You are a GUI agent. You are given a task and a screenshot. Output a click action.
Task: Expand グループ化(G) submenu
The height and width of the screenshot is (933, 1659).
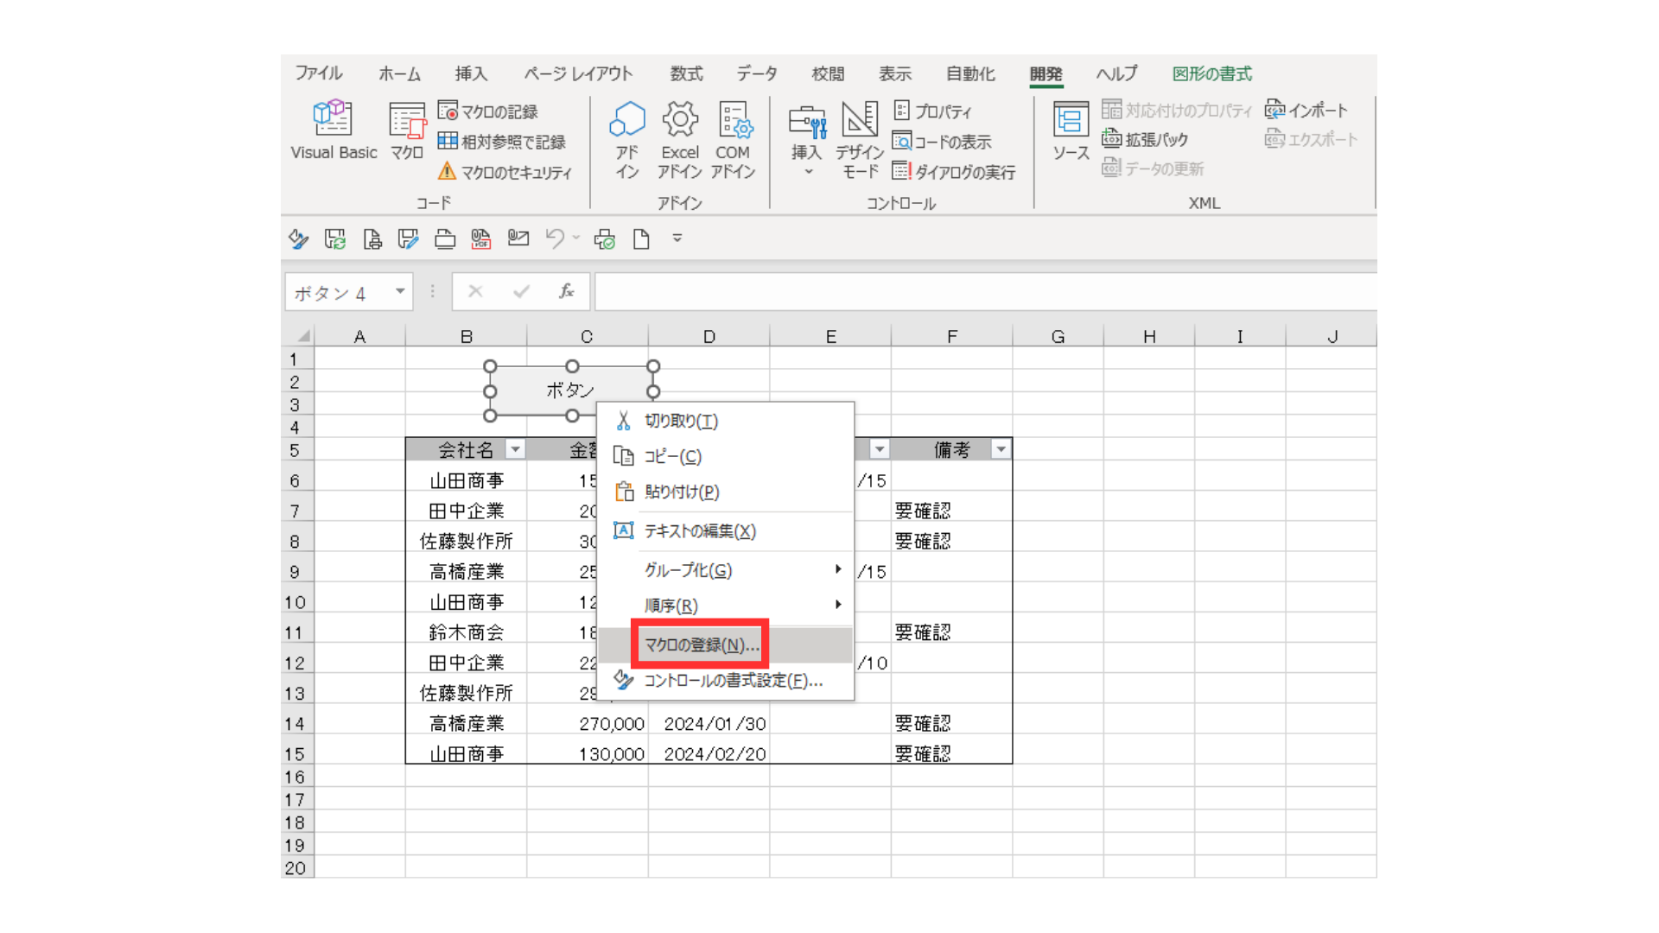coord(726,570)
